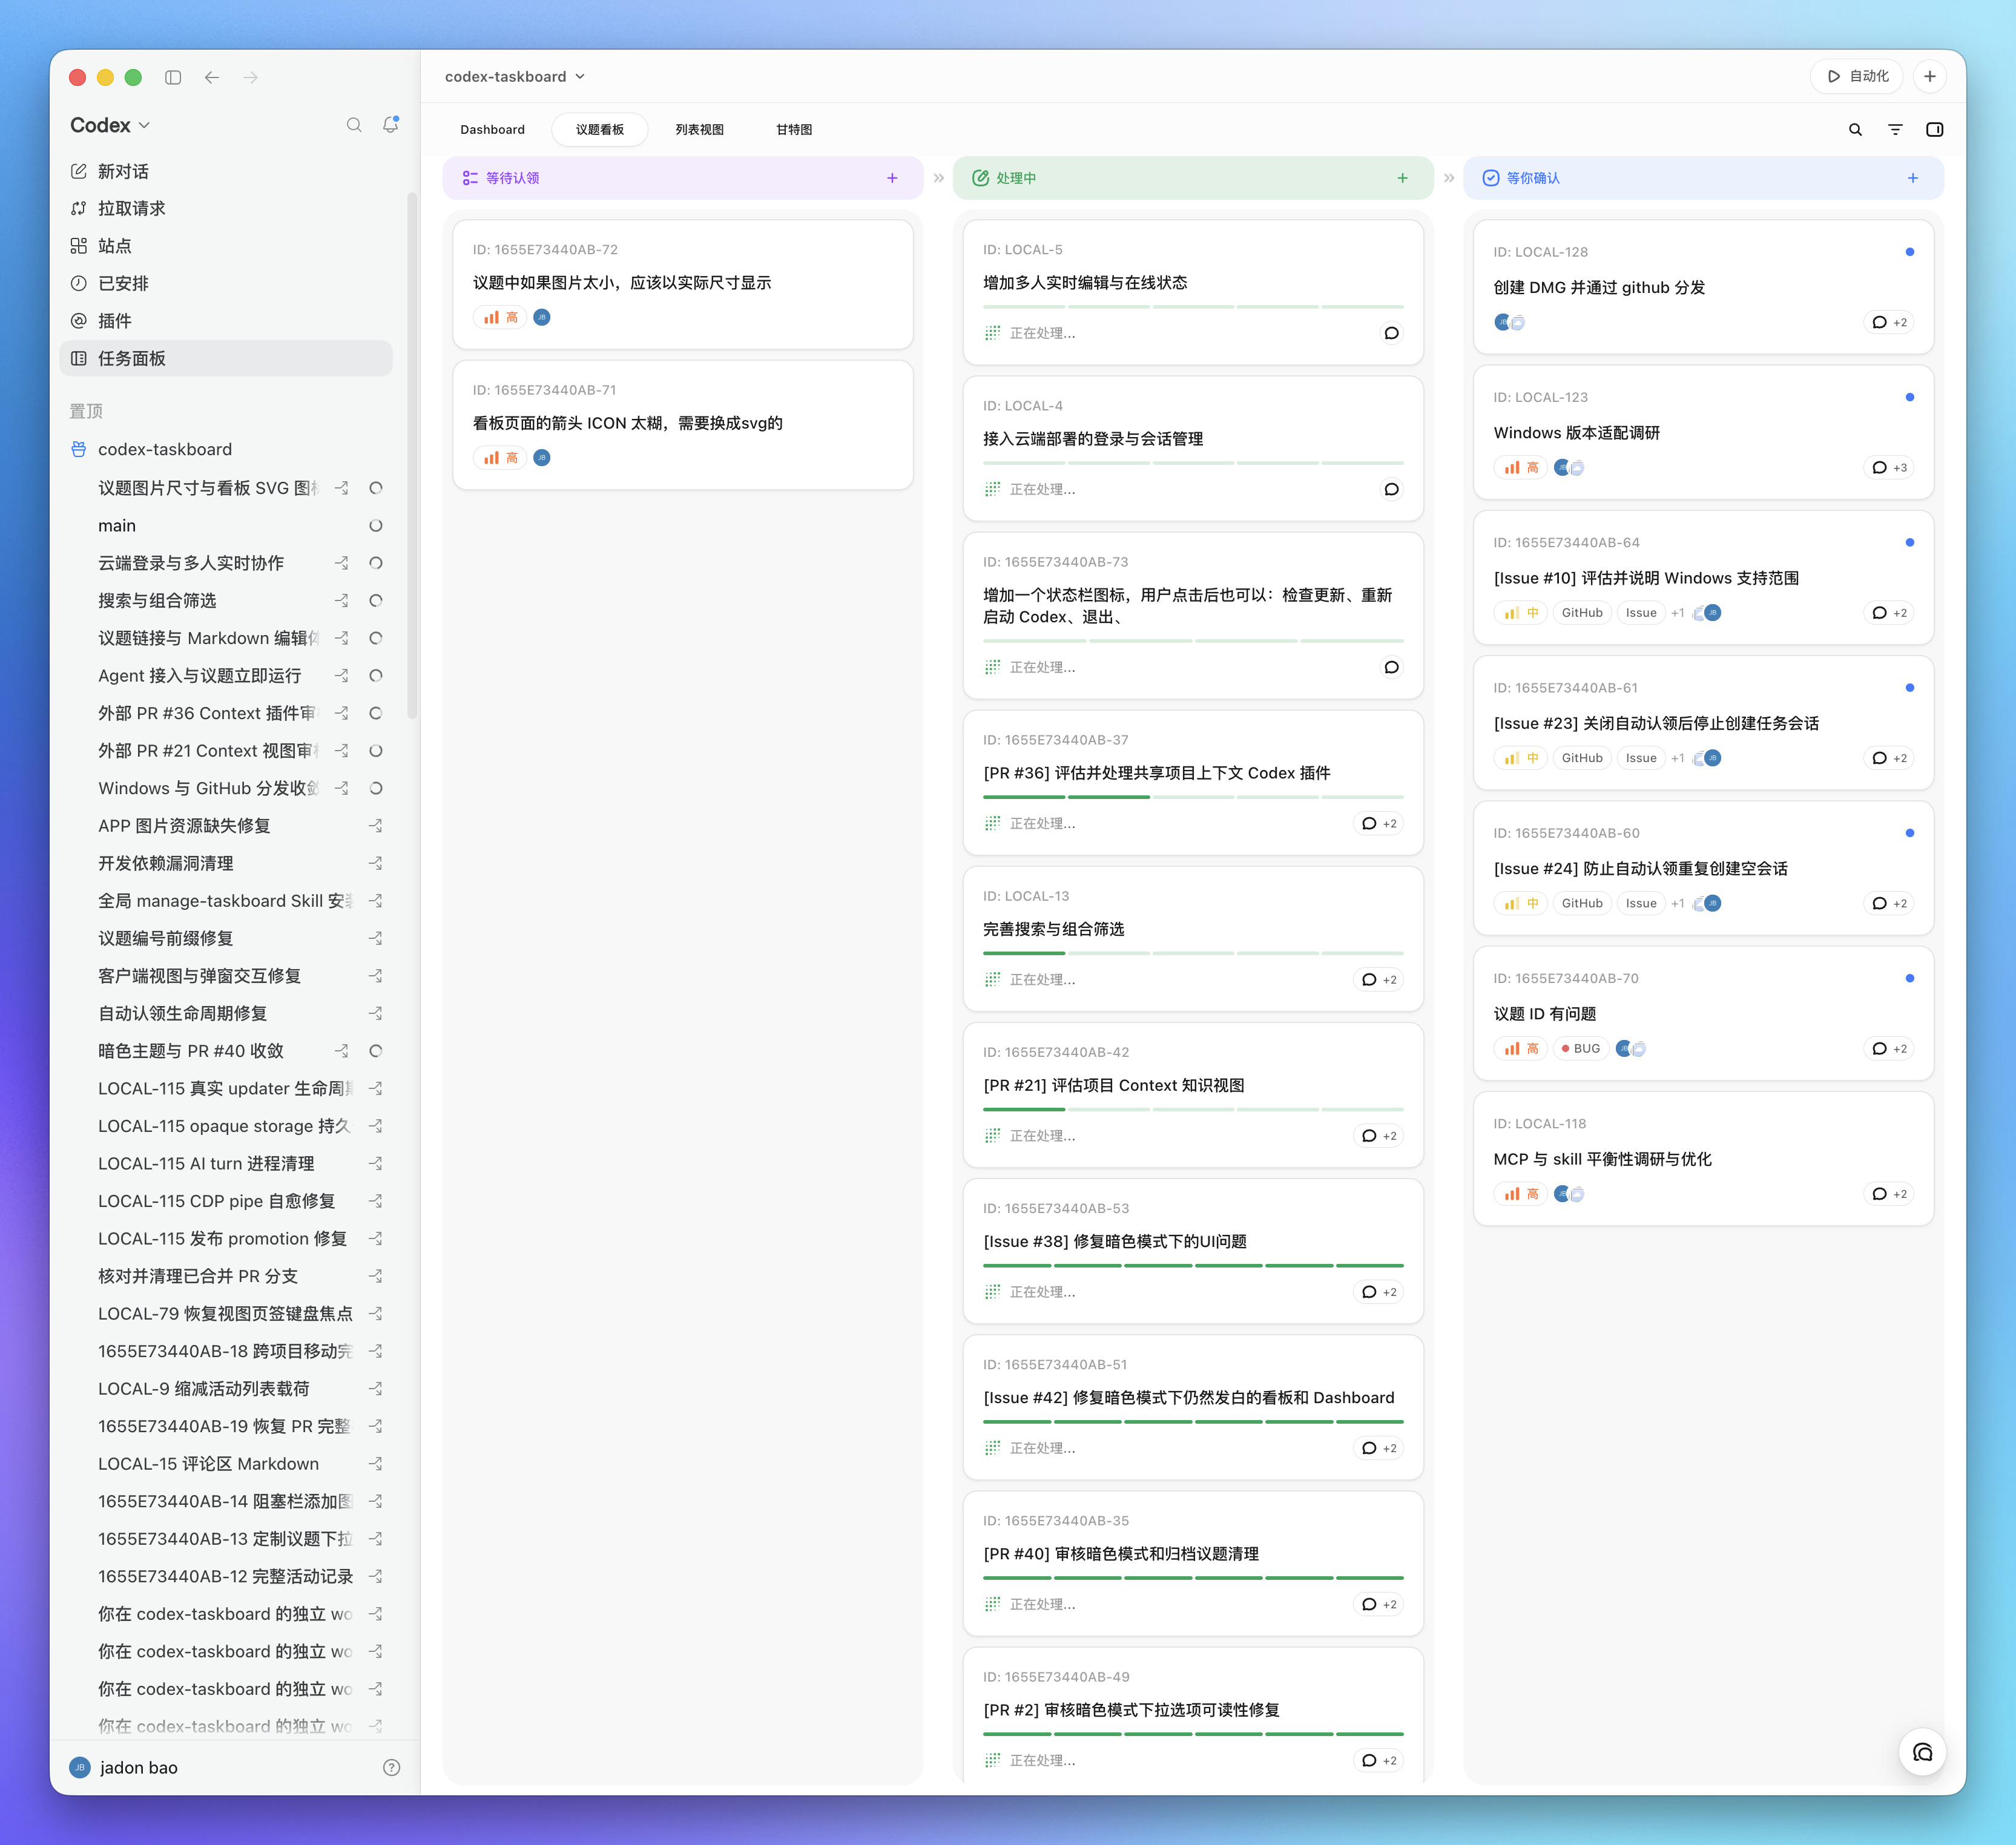Viewport: 2016px width, 1845px height.
Task: Switch to Dashboard tab
Action: point(492,130)
